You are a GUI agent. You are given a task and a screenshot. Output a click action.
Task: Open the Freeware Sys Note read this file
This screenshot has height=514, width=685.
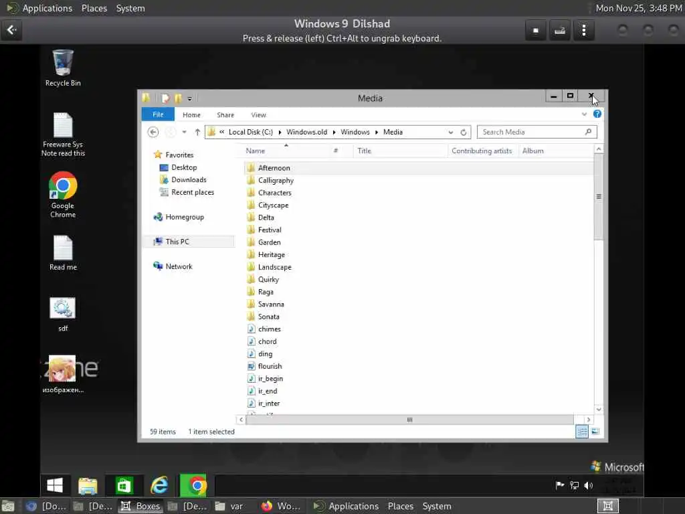pyautogui.click(x=63, y=135)
